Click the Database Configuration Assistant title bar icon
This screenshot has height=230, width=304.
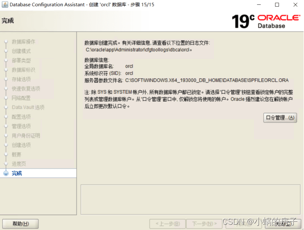click(5, 4)
